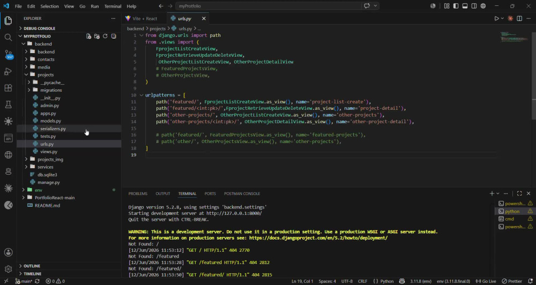Open the API client icon in activity bar
536x285 pixels.
8,138
